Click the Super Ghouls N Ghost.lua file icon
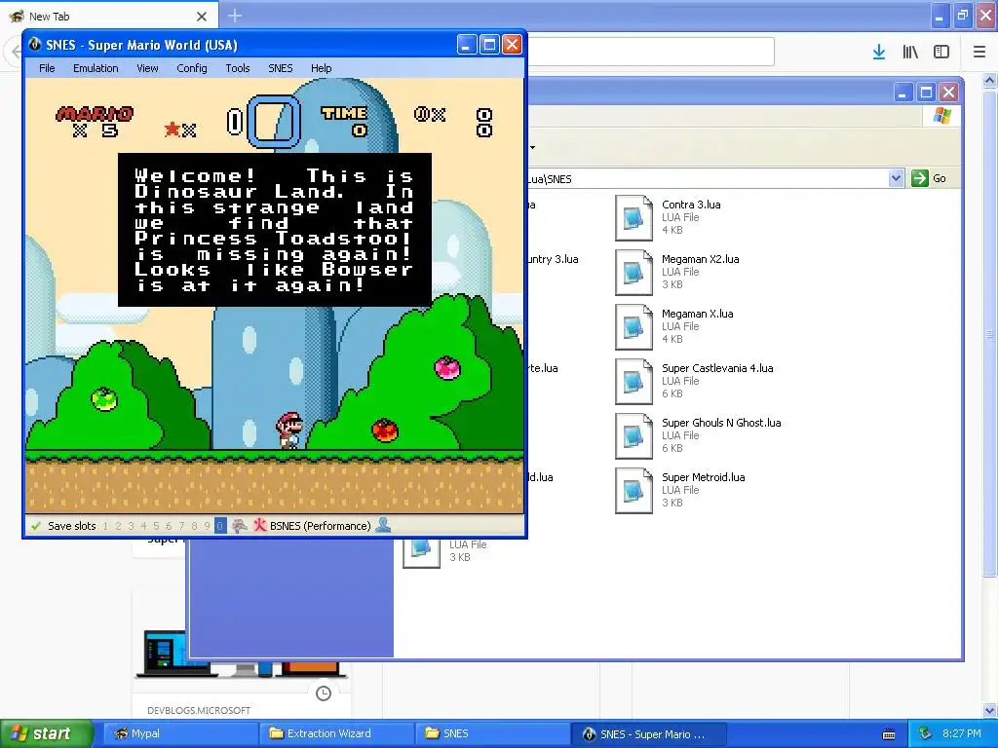 tap(633, 435)
